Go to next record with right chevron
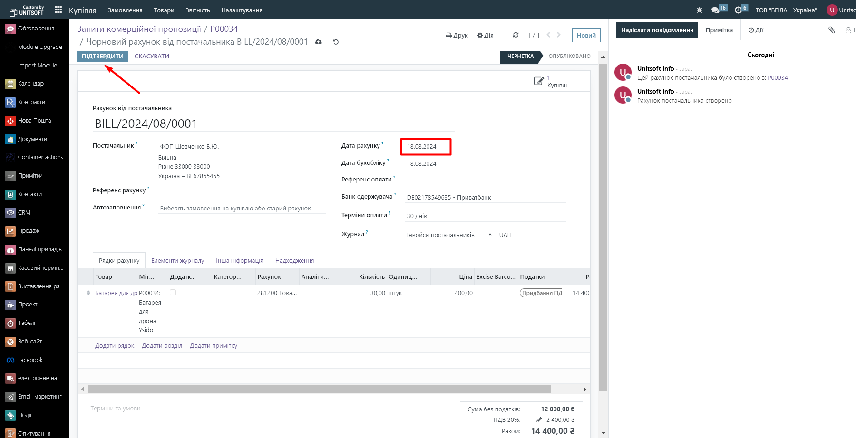The width and height of the screenshot is (856, 438). [x=559, y=35]
